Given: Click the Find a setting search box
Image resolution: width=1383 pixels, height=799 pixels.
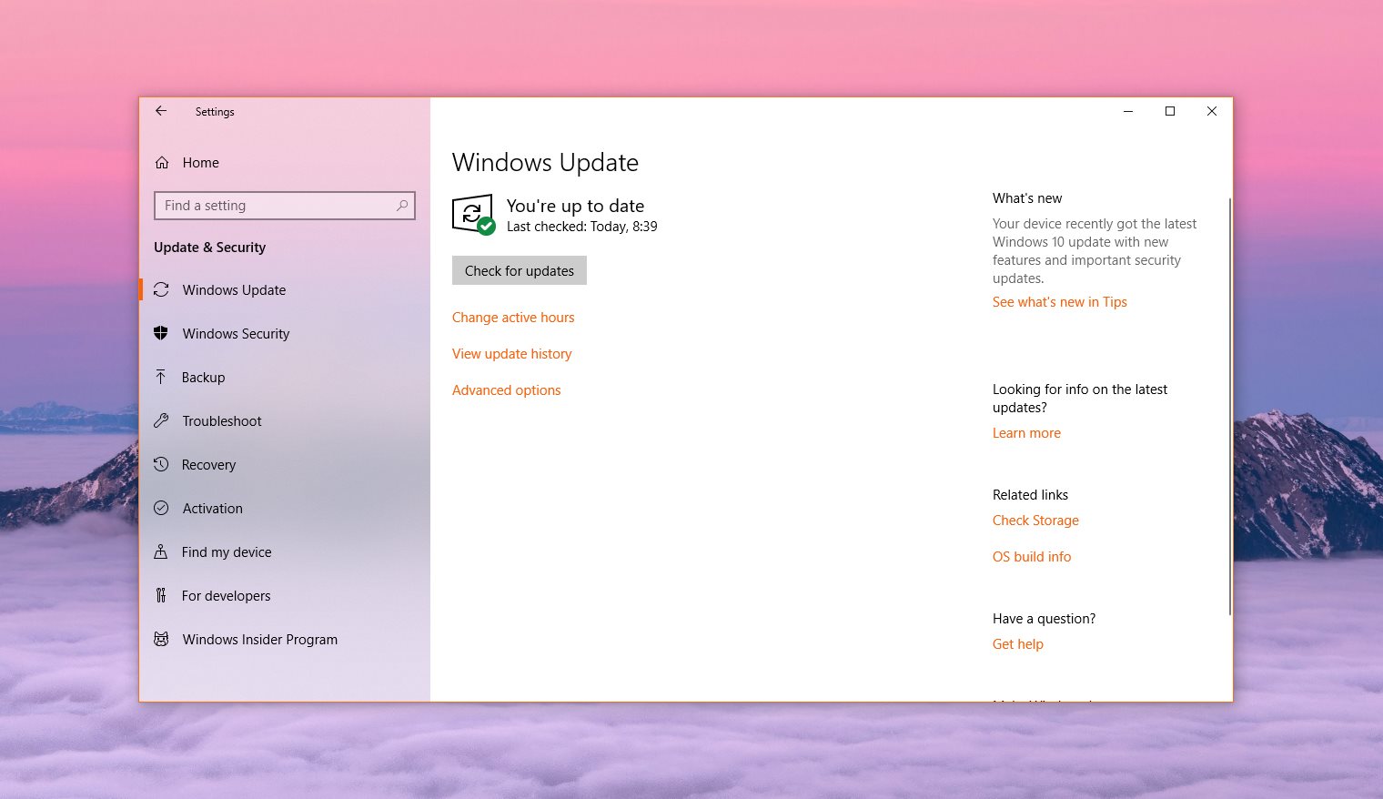Looking at the screenshot, I should click(285, 206).
